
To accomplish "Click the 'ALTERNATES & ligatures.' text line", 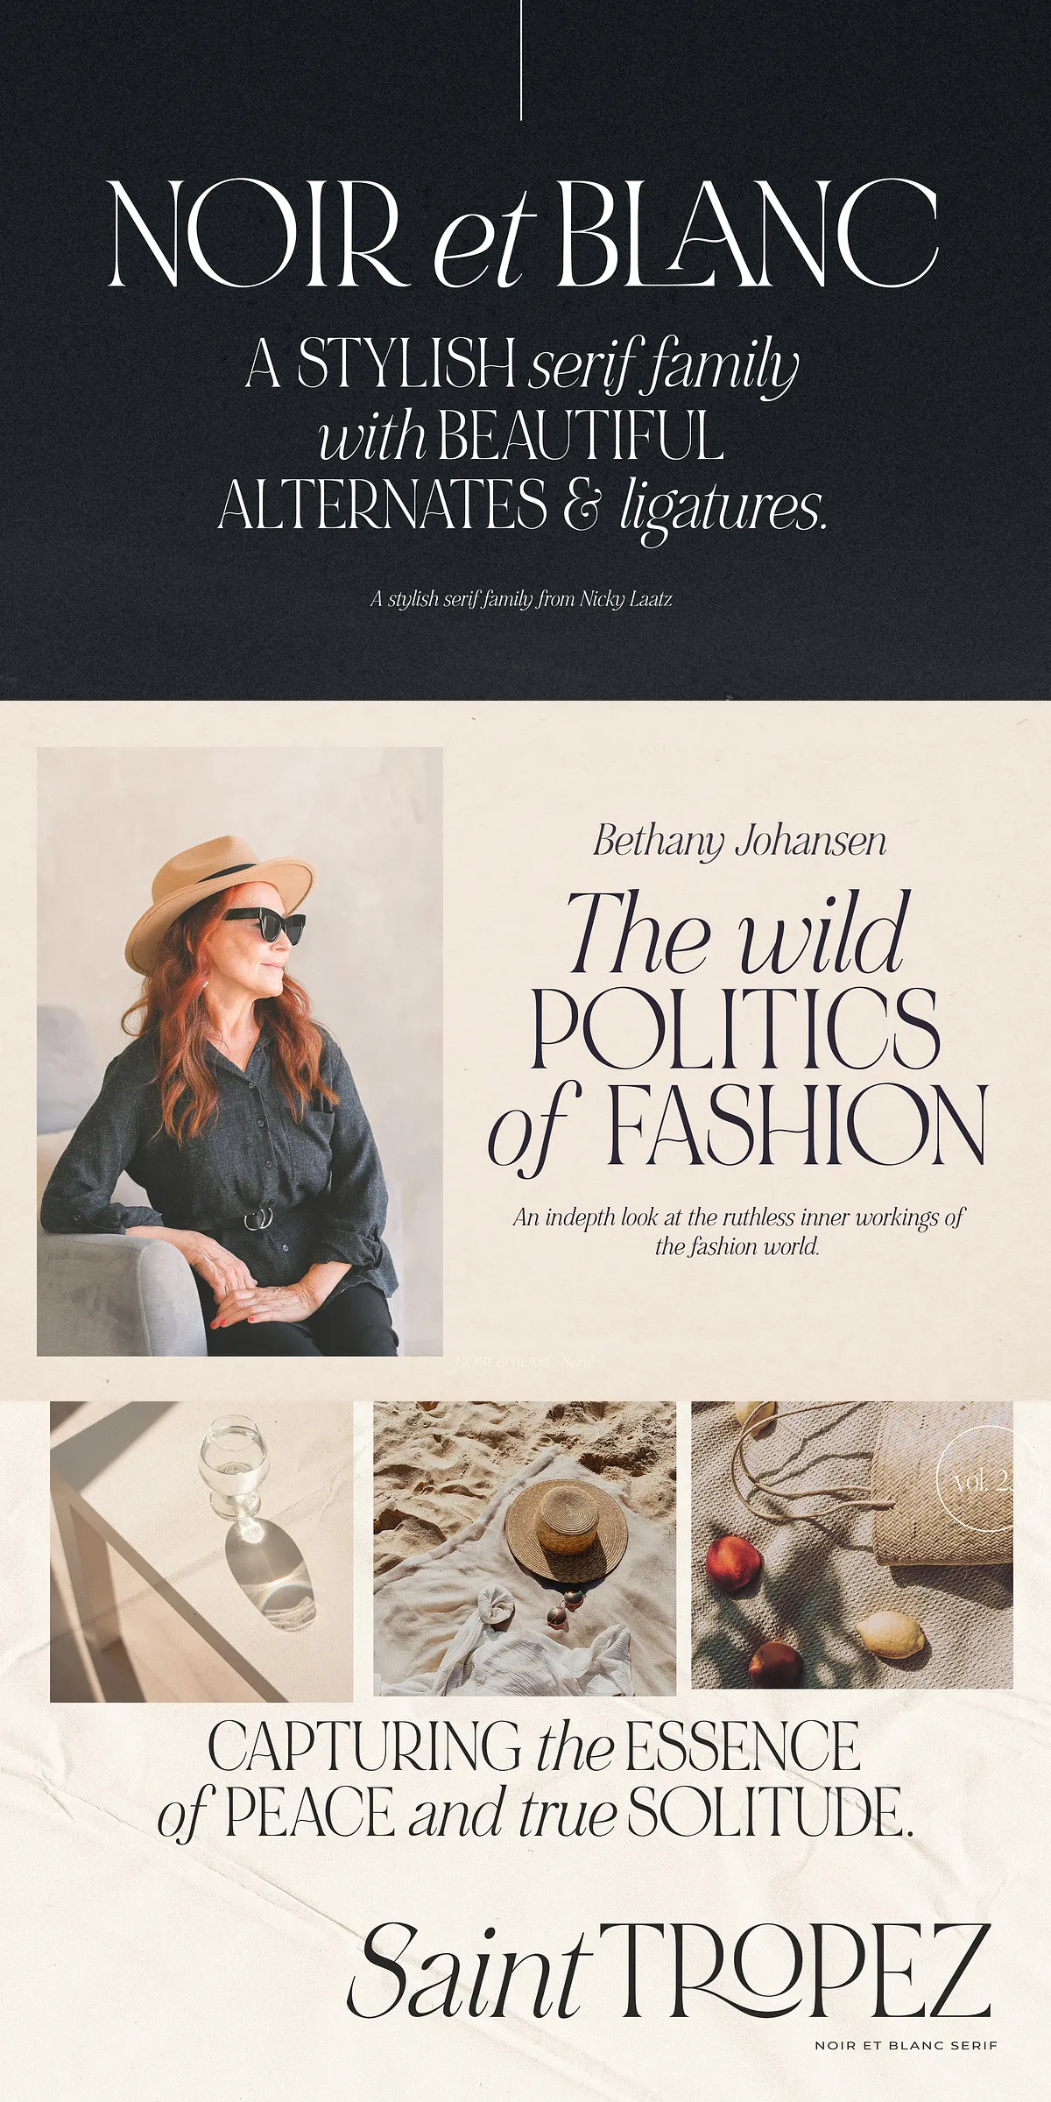I will point(523,508).
